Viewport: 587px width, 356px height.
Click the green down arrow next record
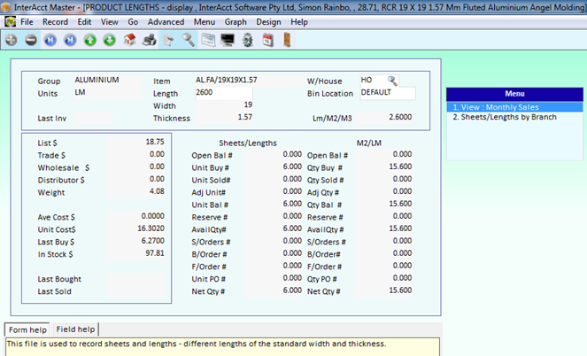109,40
